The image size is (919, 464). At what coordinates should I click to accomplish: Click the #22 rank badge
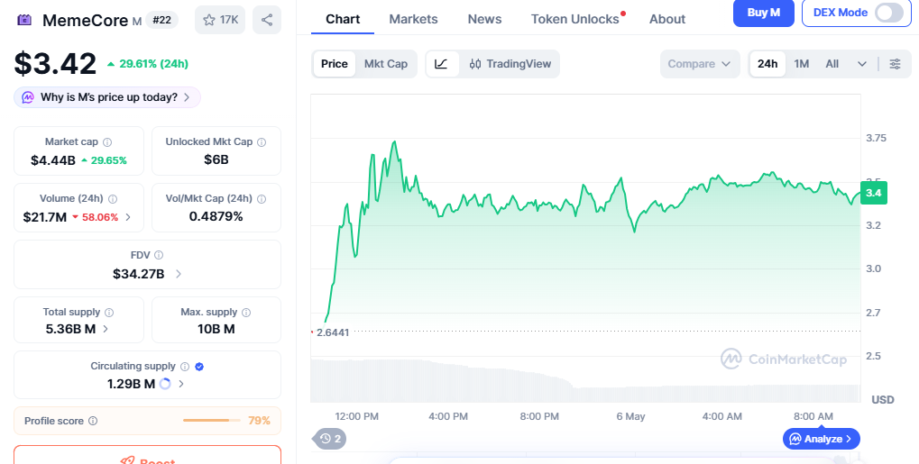(x=161, y=20)
